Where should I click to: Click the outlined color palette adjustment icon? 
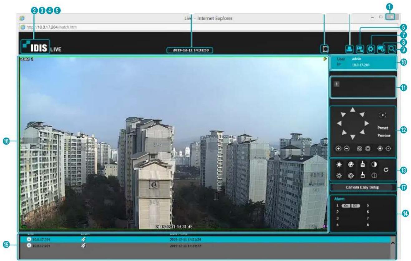point(350,175)
